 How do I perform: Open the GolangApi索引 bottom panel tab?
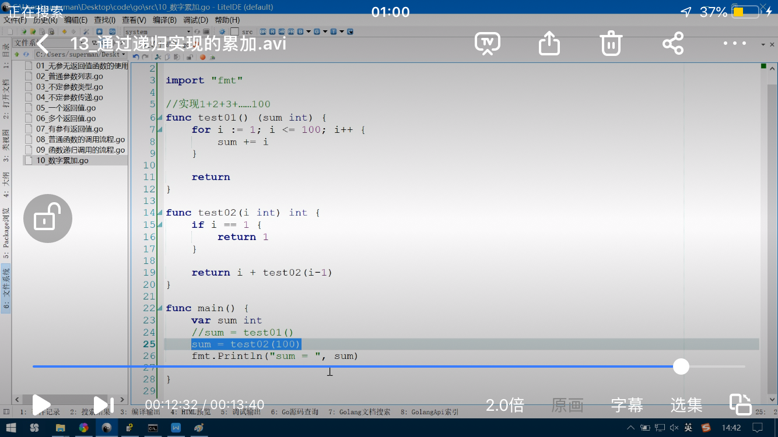430,412
